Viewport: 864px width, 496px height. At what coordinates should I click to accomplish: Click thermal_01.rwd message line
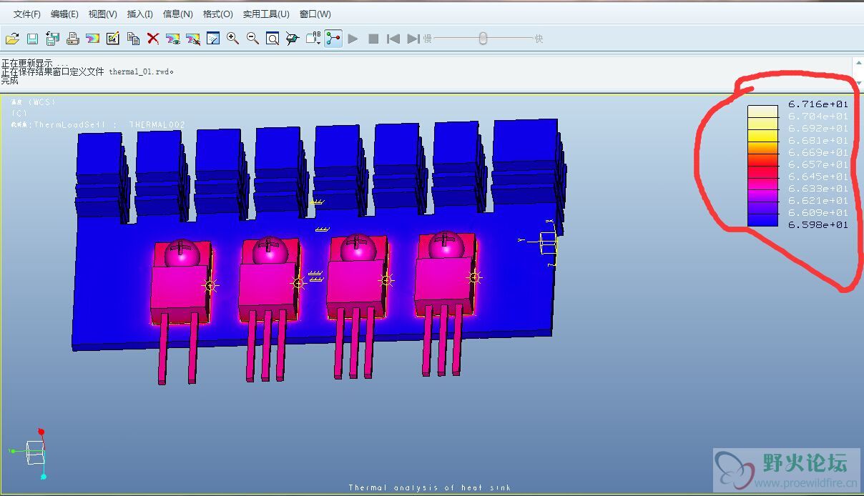coord(88,71)
